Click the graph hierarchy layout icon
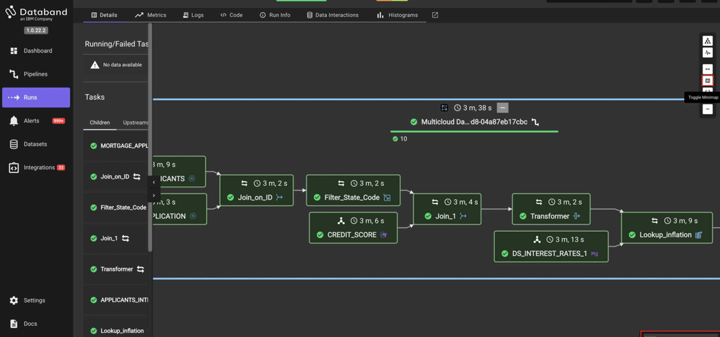 707,41
